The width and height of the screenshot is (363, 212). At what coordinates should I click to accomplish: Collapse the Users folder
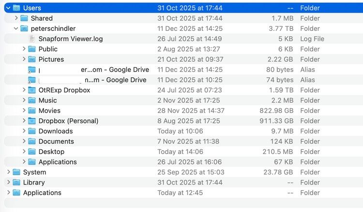[8, 8]
